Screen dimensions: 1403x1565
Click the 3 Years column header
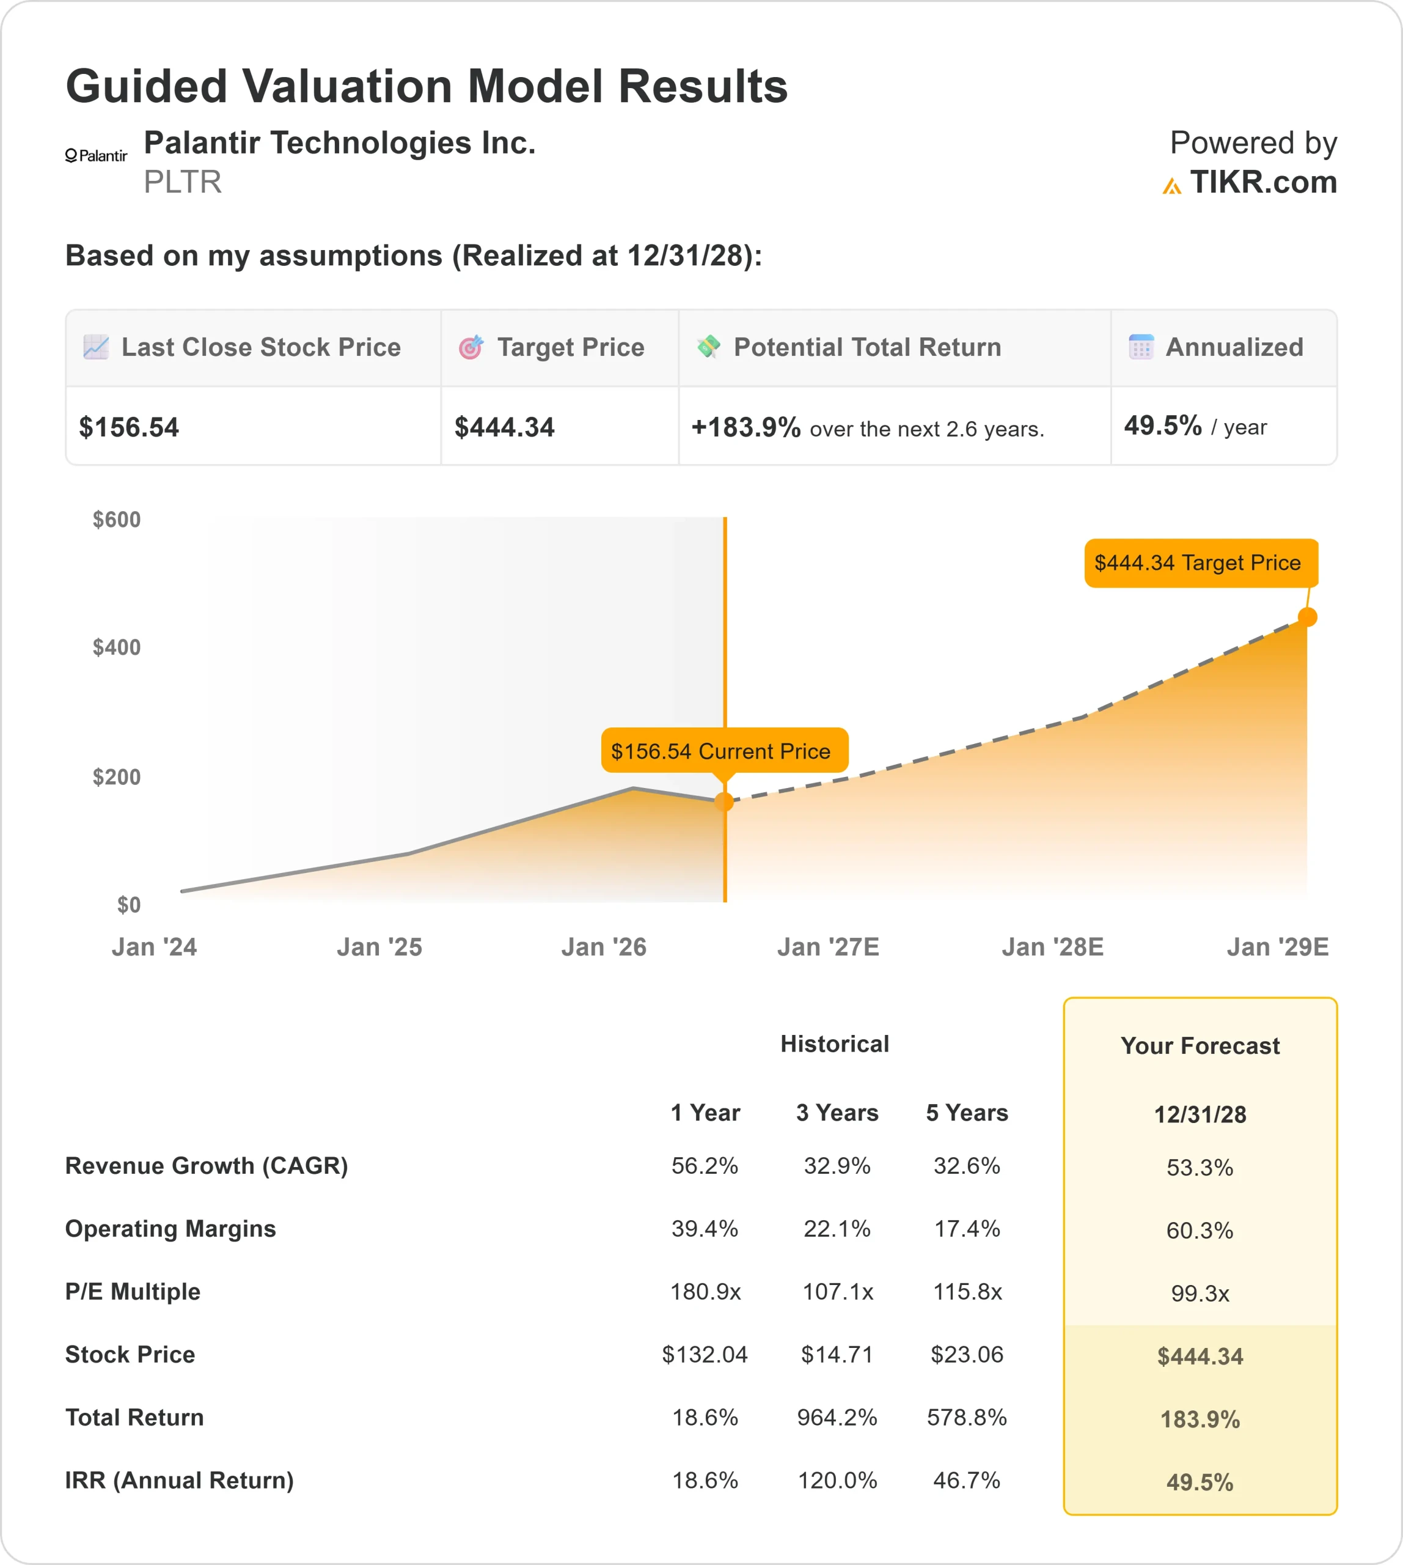[x=837, y=1113]
